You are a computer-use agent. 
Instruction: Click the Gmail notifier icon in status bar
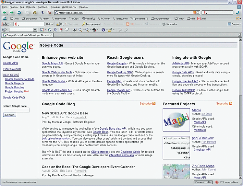click(x=222, y=182)
